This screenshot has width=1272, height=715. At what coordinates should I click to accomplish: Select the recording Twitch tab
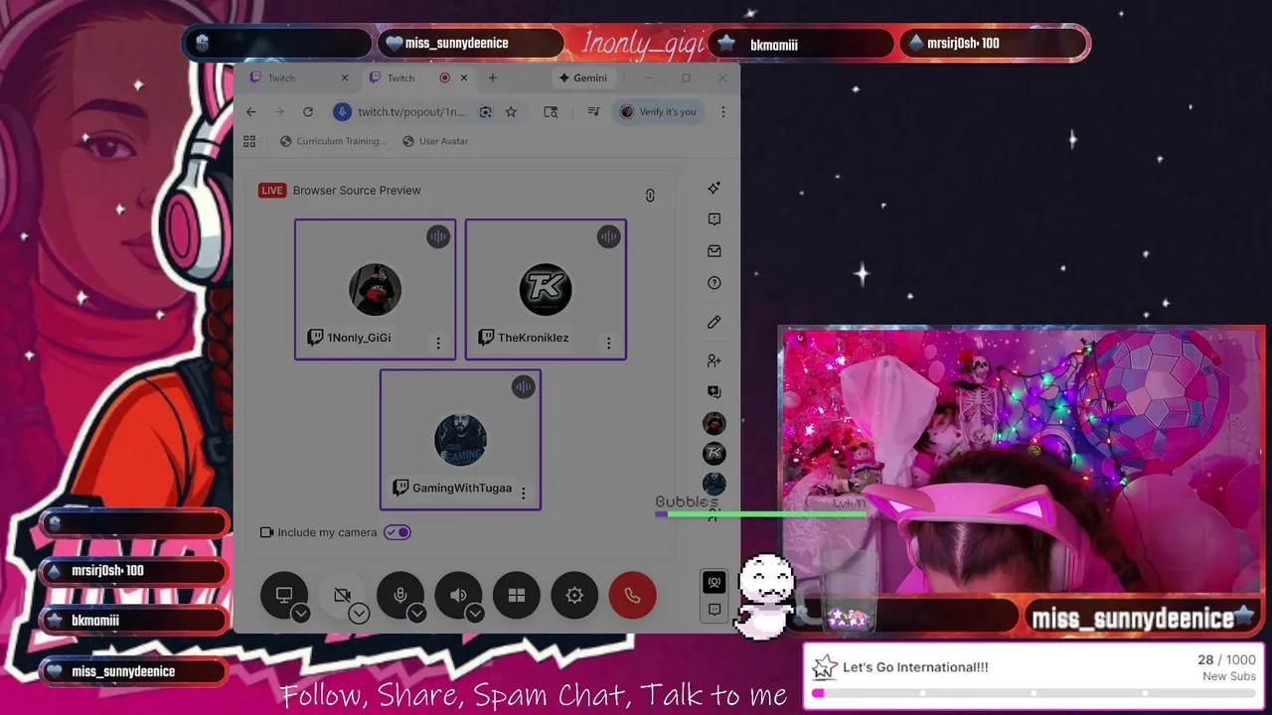[x=415, y=77]
